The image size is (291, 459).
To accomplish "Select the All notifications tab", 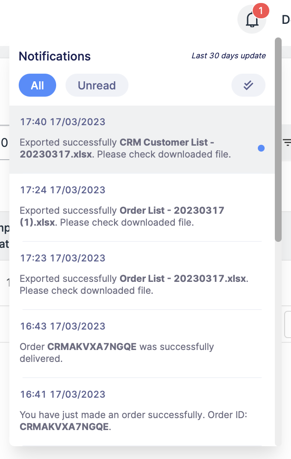I will click(37, 85).
